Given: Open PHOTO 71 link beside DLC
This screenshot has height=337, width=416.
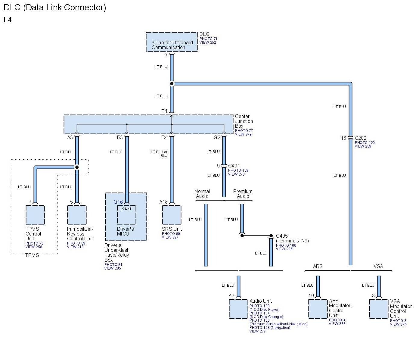Looking at the screenshot, I should tap(208, 39).
